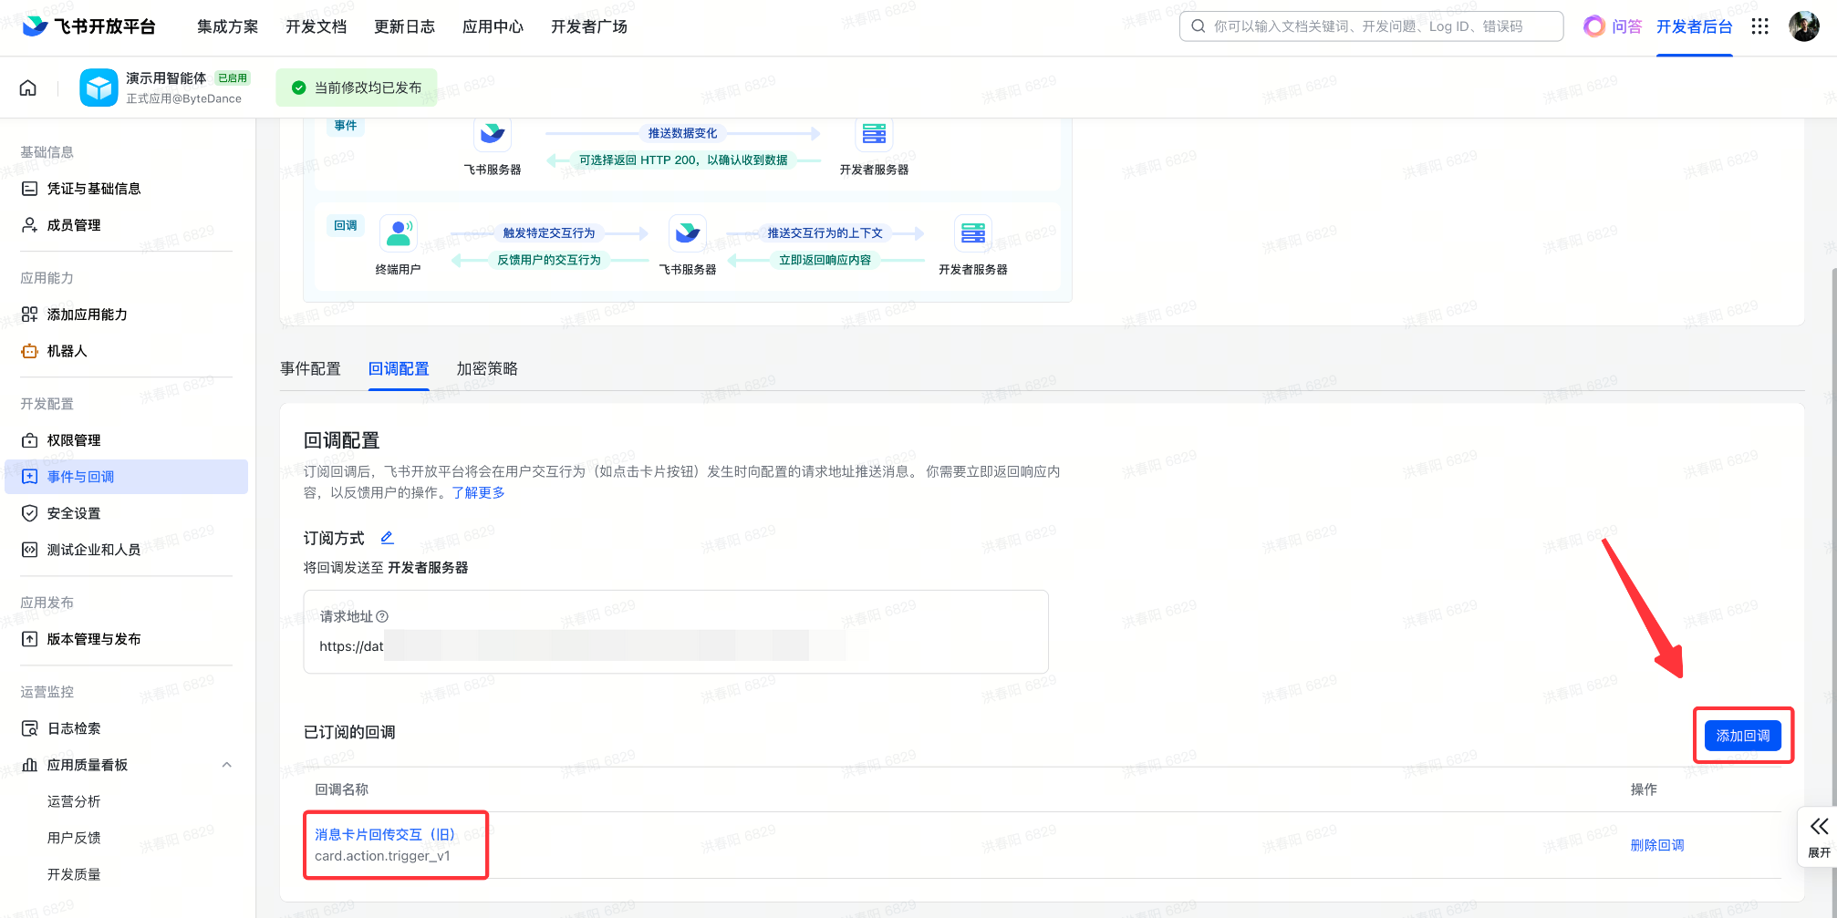This screenshot has height=918, width=1837.
Task: Click the 回调 tag in the flow diagram
Action: tap(346, 225)
